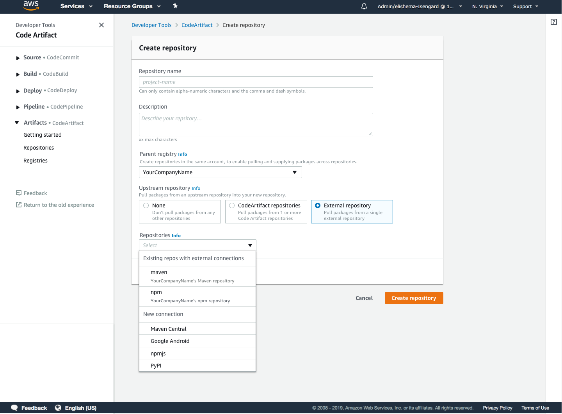Screen dimensions: 562x414
Task: Click Feedback text link in sidebar
Action: coord(36,193)
